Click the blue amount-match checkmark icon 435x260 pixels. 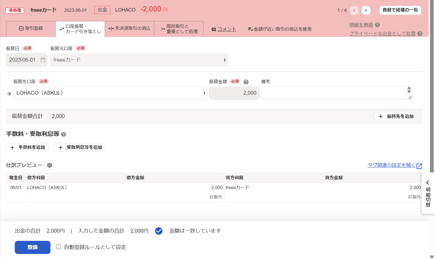159,231
